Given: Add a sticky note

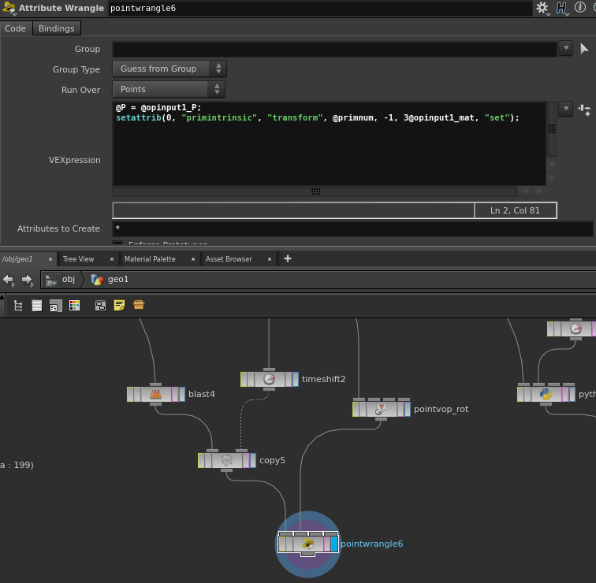Looking at the screenshot, I should (119, 306).
